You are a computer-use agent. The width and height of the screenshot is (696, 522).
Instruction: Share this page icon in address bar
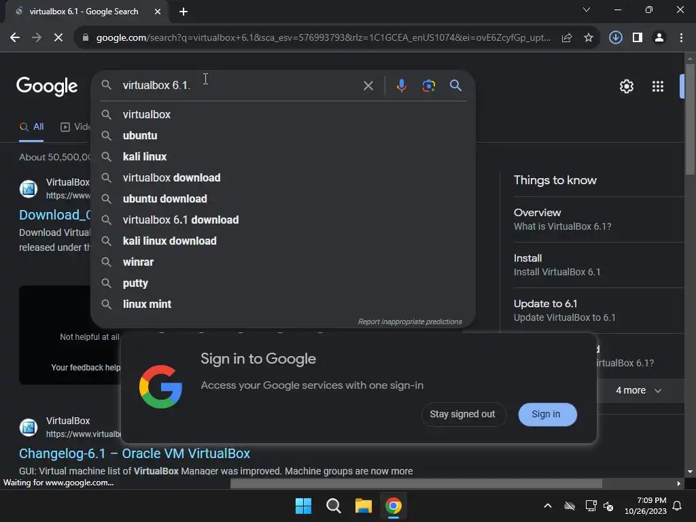(x=567, y=38)
